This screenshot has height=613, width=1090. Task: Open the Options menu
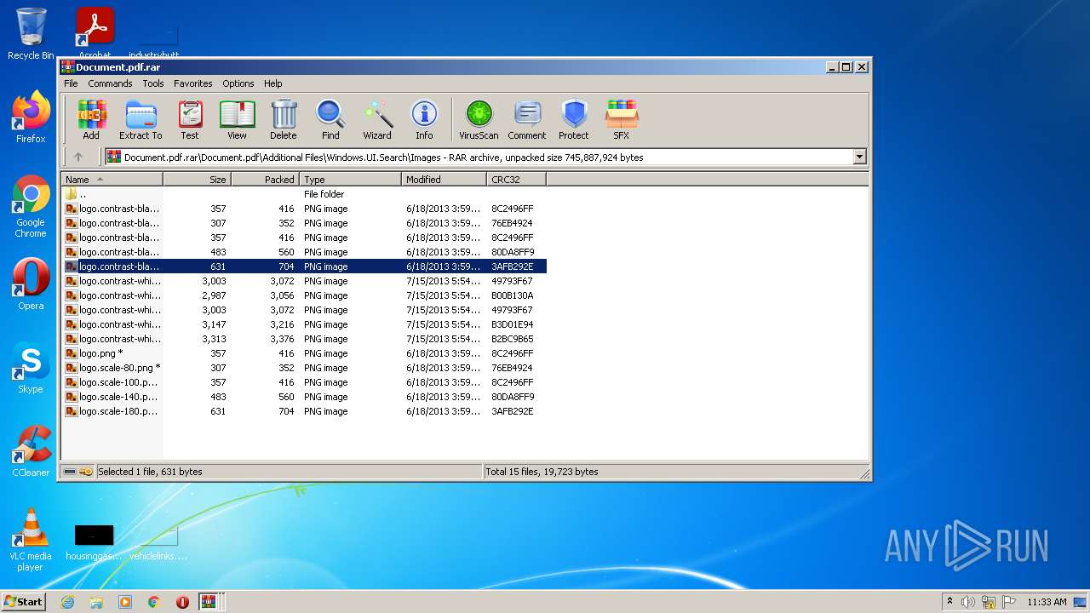[x=238, y=83]
